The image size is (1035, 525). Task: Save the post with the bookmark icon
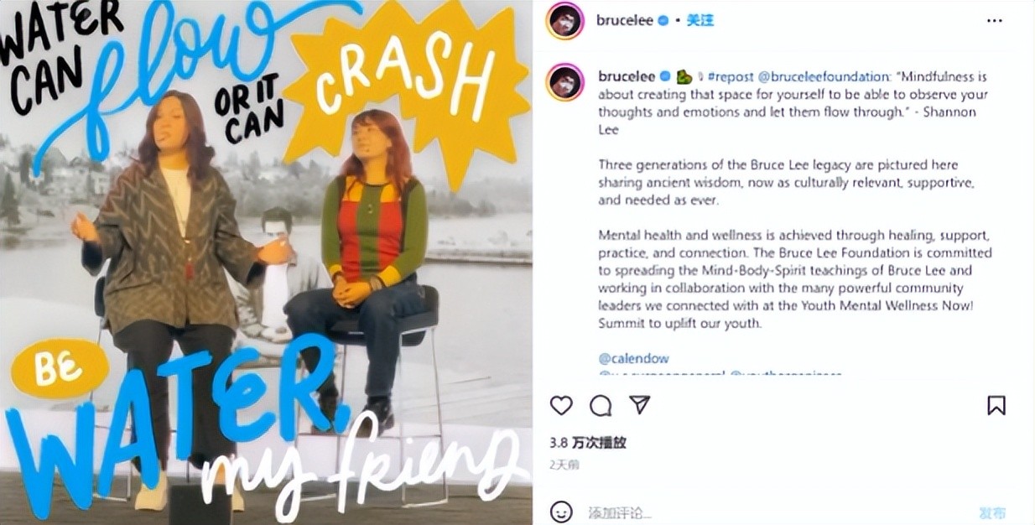996,406
